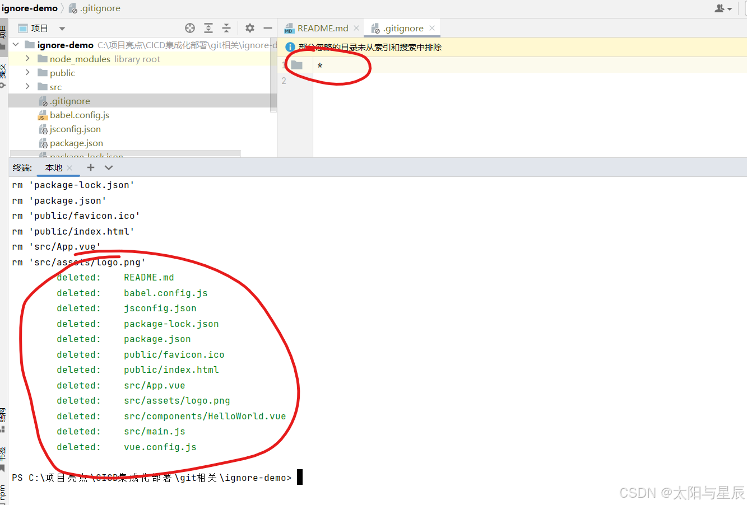The height and width of the screenshot is (505, 747).
Task: Expand the public folder
Action: point(27,72)
